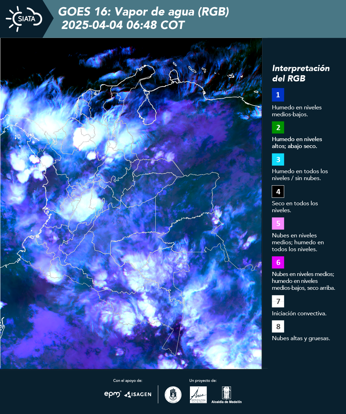
Task: Click the 'seco arriba' legend description
Action: click(x=304, y=281)
